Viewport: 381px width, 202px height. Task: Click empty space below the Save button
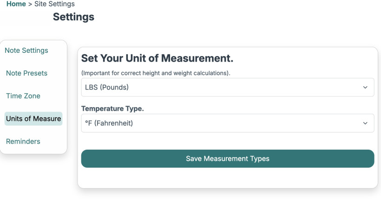pyautogui.click(x=228, y=178)
